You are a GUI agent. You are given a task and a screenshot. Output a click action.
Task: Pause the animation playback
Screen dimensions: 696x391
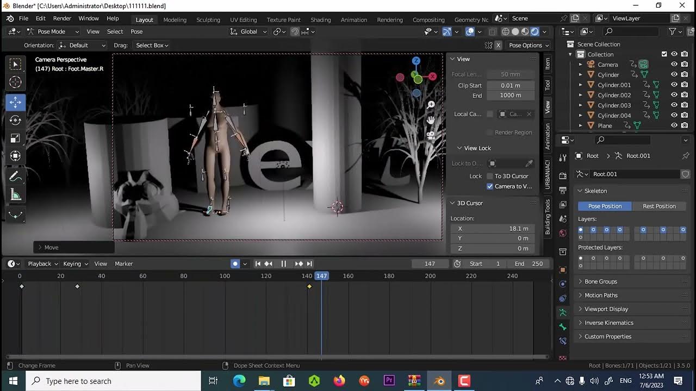[283, 264]
